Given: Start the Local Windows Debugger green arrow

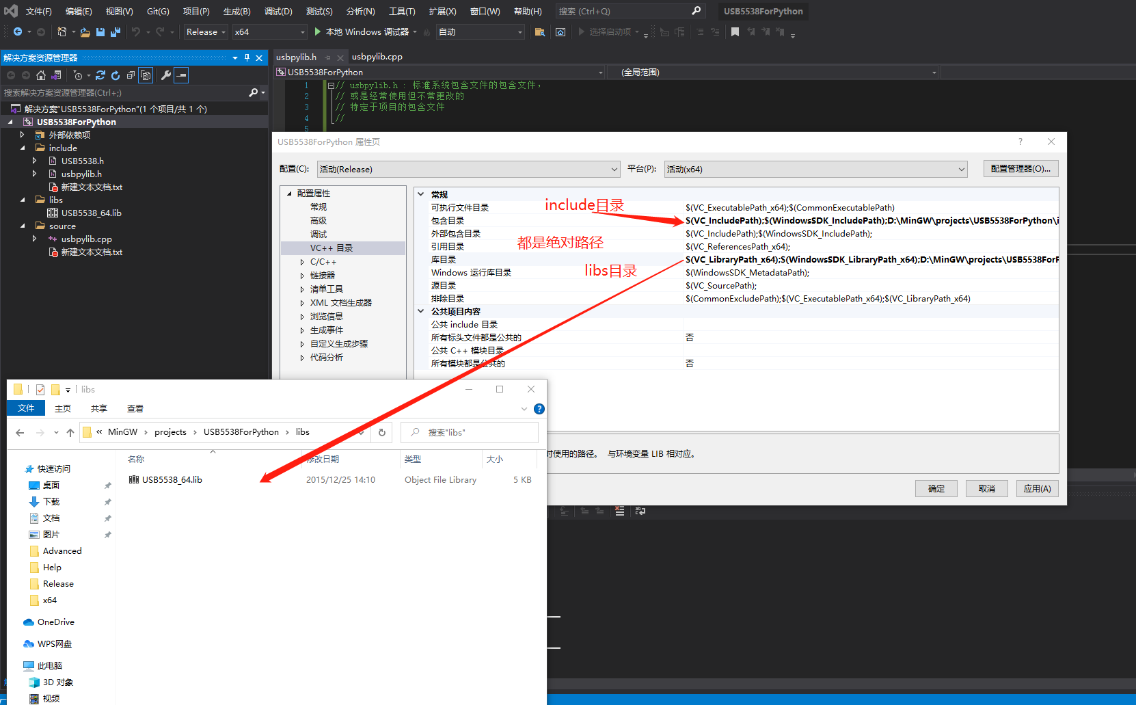Looking at the screenshot, I should [x=318, y=31].
